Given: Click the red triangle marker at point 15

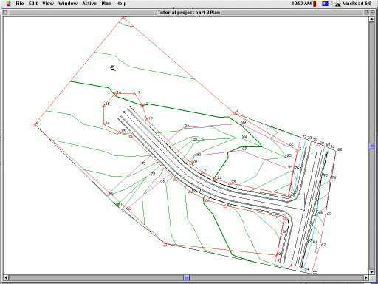Looking at the screenshot, I should click(104, 105).
